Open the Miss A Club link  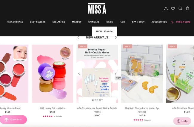click(x=183, y=22)
